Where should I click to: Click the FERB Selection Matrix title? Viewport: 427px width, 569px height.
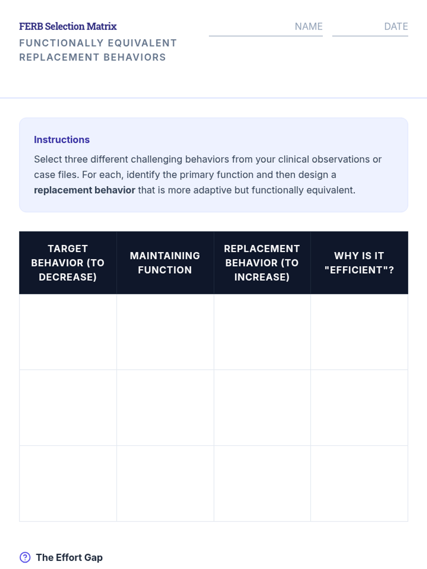pos(68,26)
